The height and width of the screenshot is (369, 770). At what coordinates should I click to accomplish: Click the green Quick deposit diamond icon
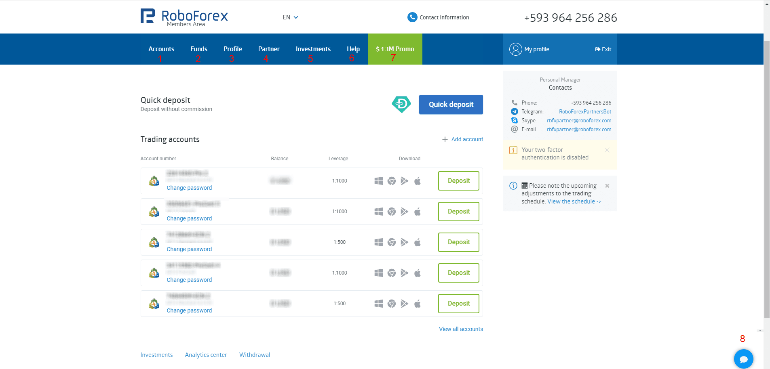(401, 104)
